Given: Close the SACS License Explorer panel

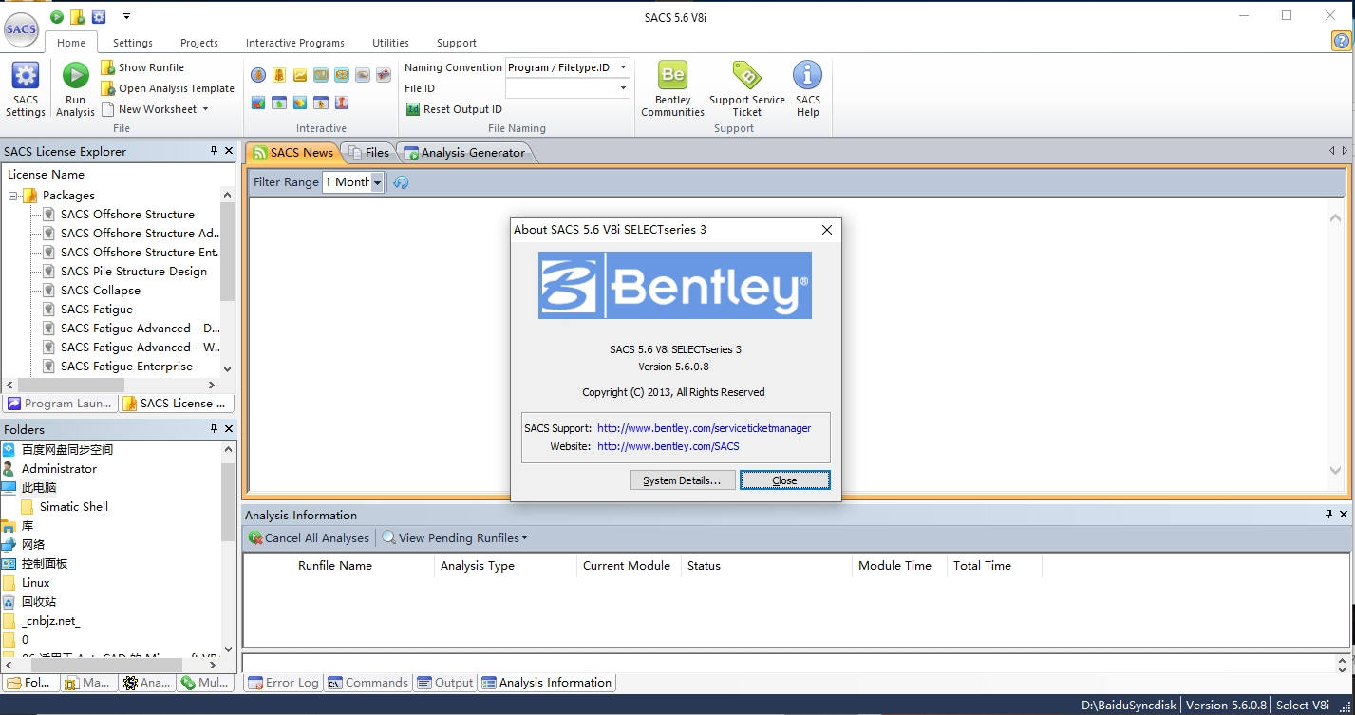Looking at the screenshot, I should pyautogui.click(x=229, y=151).
